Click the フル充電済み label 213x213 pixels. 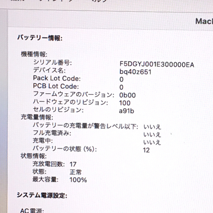coord(52,133)
